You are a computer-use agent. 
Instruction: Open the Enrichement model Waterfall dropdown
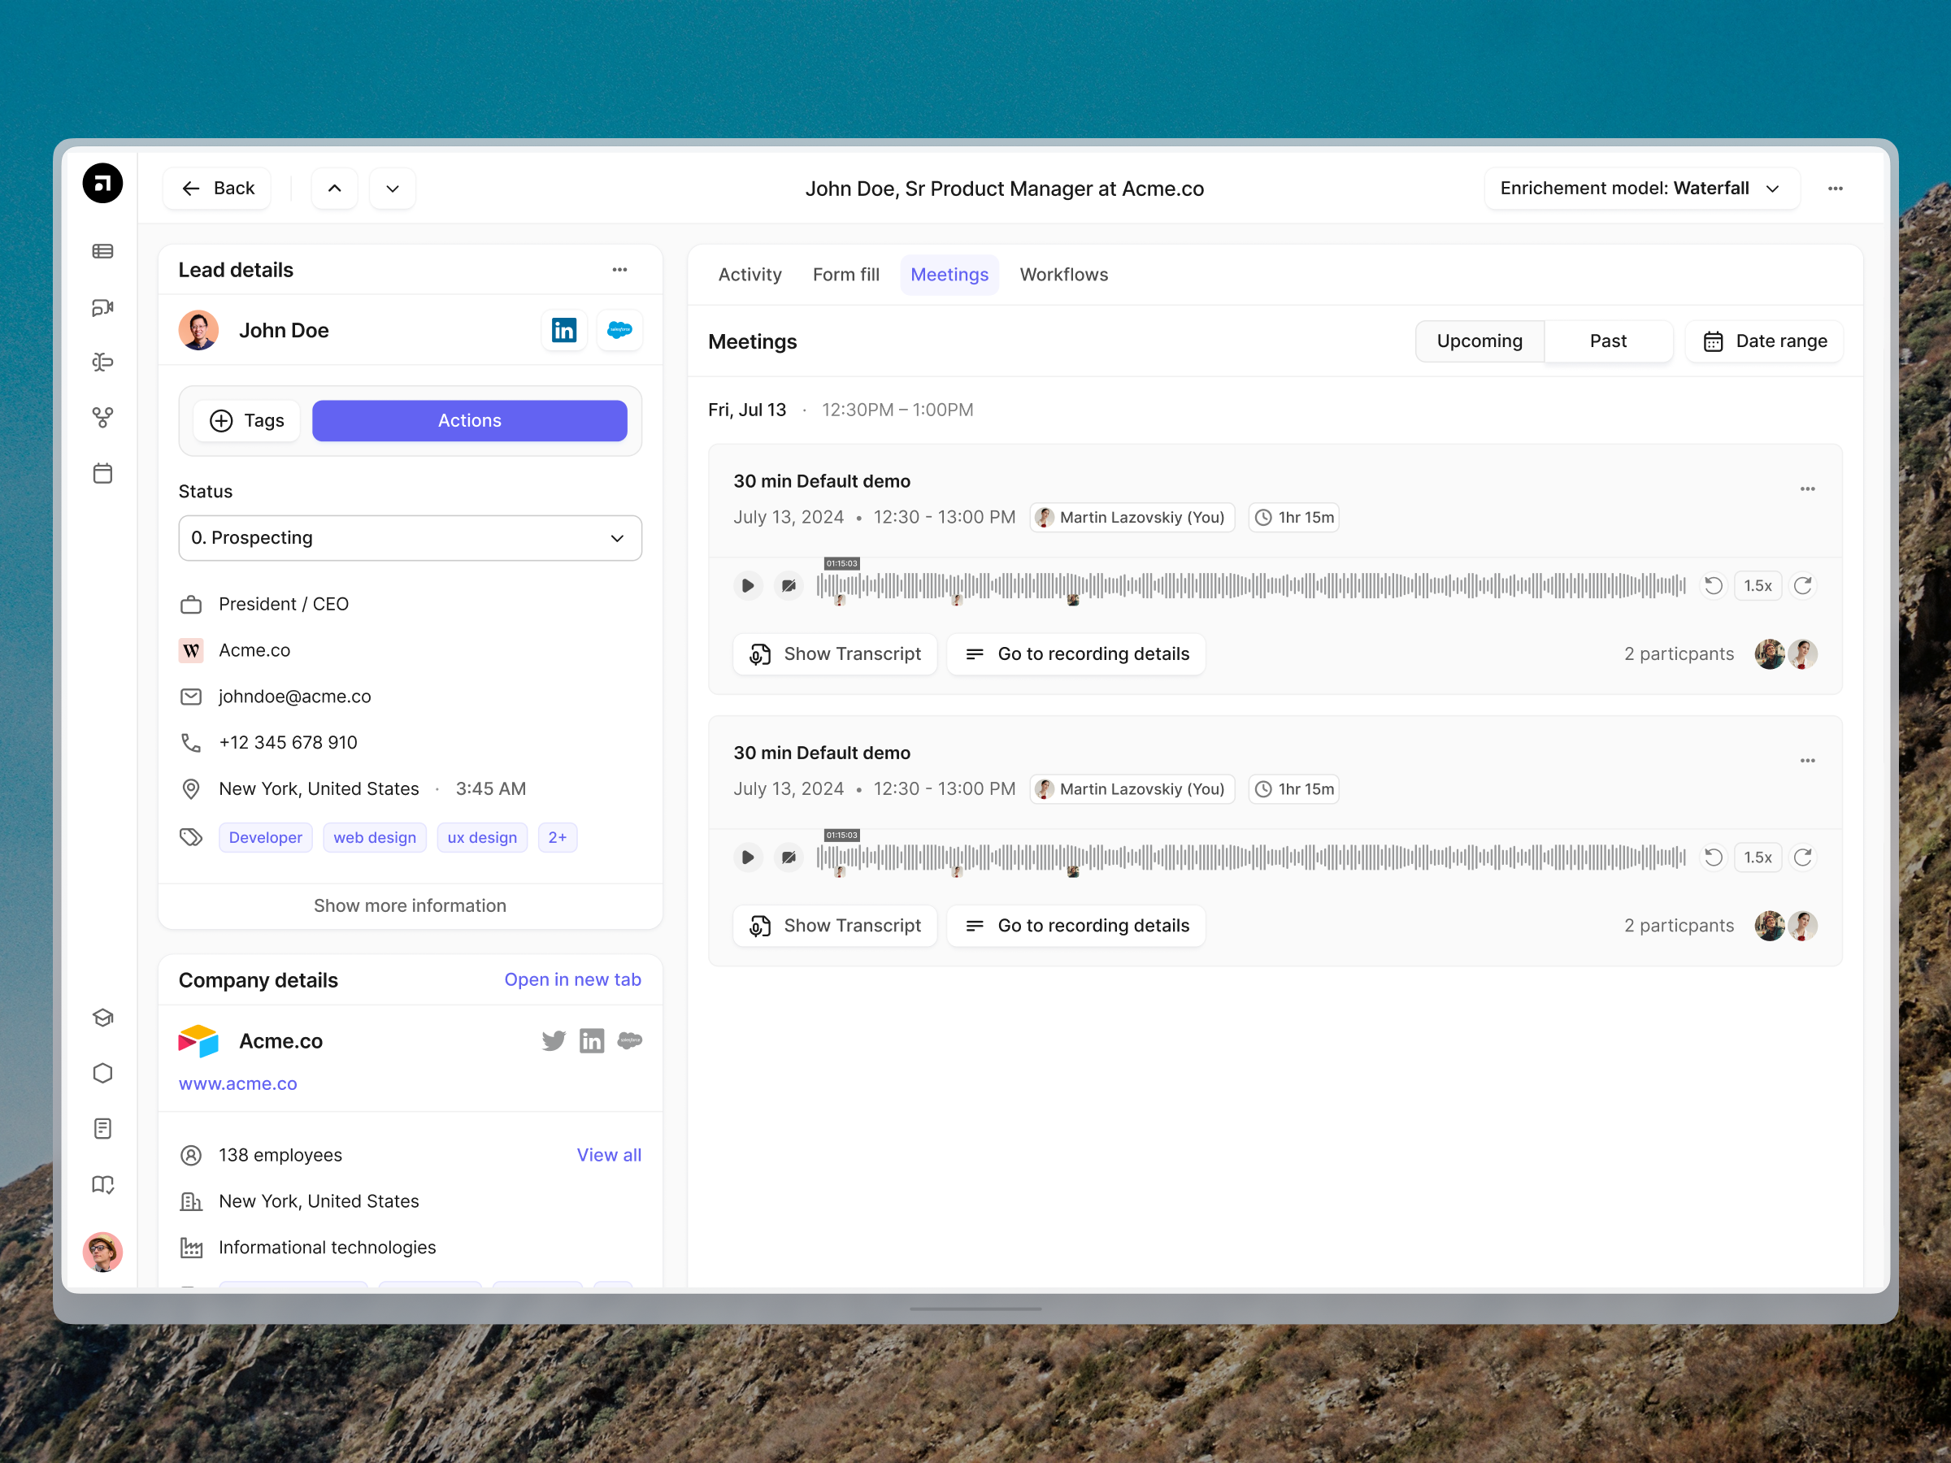(x=1640, y=188)
